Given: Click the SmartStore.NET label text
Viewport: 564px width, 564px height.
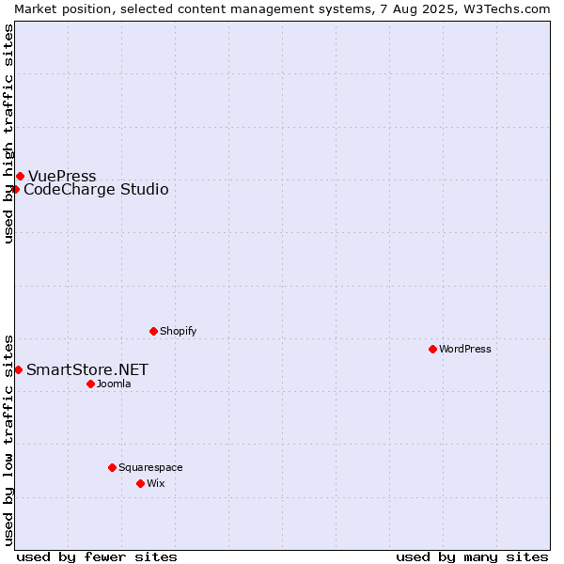Looking at the screenshot, I should click(87, 369).
